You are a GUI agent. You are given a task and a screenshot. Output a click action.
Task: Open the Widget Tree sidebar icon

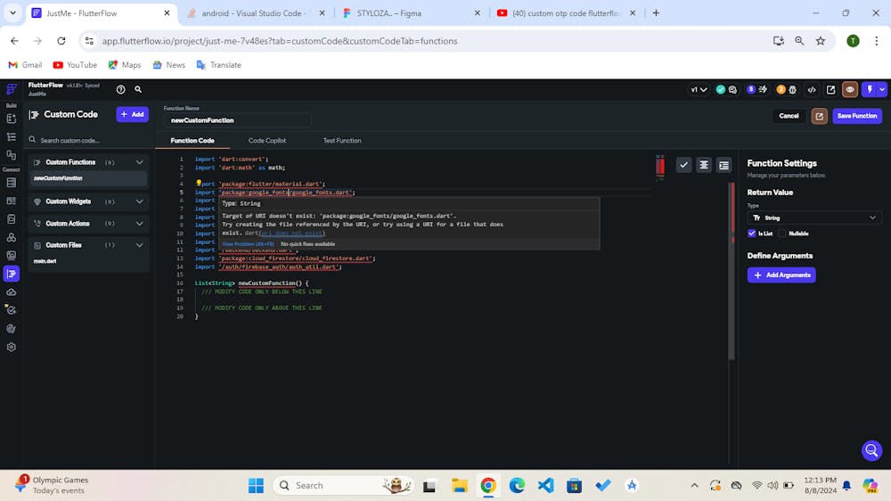tap(12, 137)
